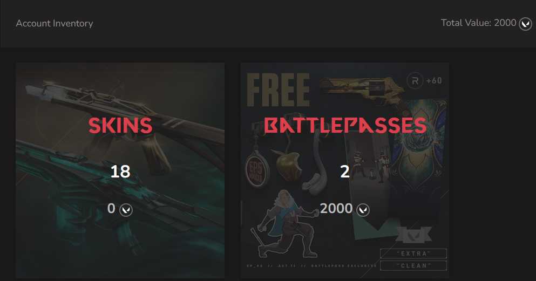Click the Valorant logo ribbon emblem
The height and width of the screenshot is (281, 536).
pyautogui.click(x=413, y=234)
